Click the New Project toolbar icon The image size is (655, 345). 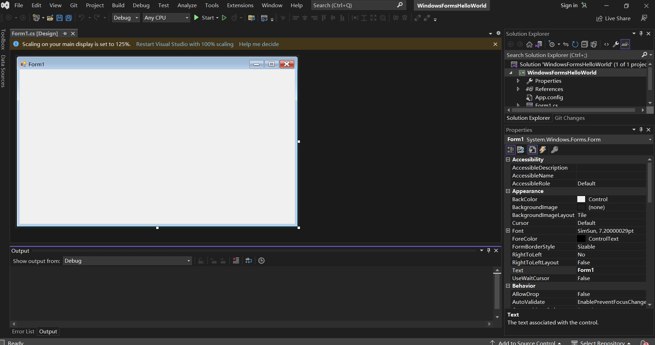(x=36, y=18)
